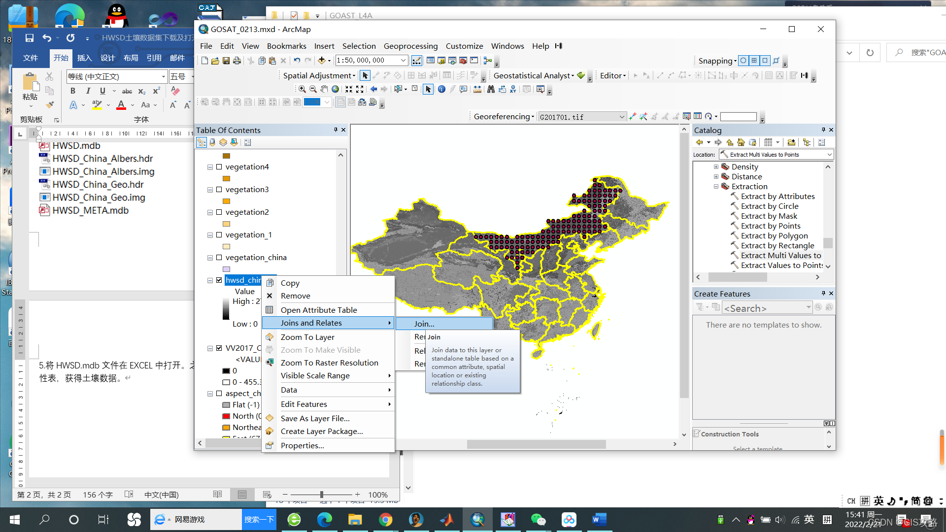Open the Geoprocessing menu
Viewport: 946px width, 532px height.
[x=410, y=46]
